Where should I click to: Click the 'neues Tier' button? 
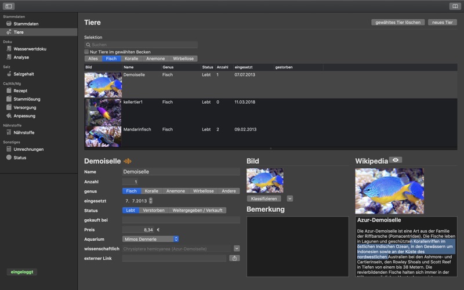tap(442, 22)
